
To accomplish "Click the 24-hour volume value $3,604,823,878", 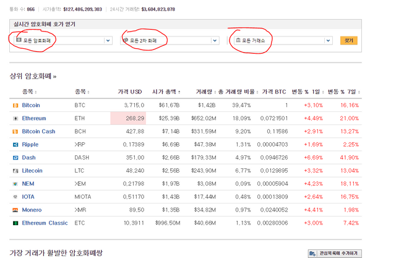I will pos(158,9).
